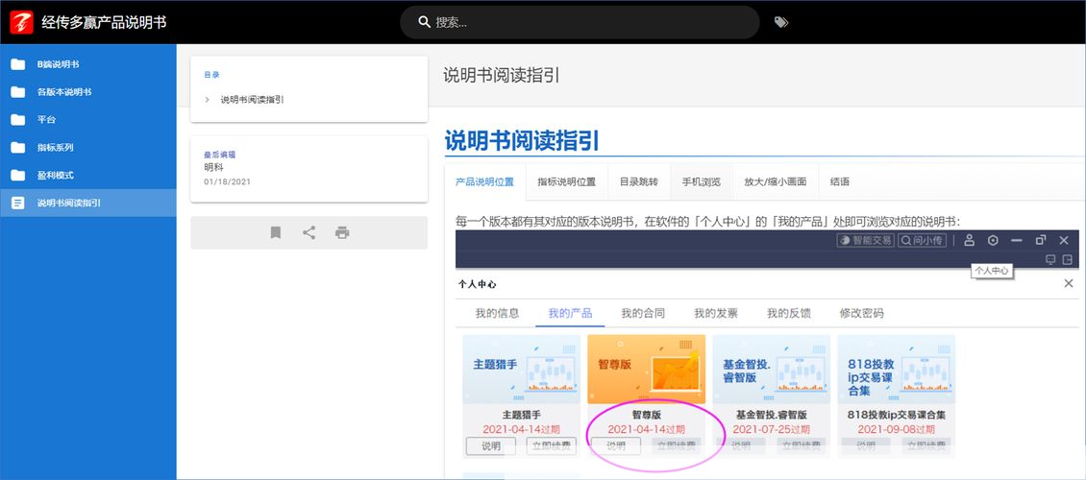
Task: Click 智能交易 button in embedded titlebar
Action: [865, 240]
